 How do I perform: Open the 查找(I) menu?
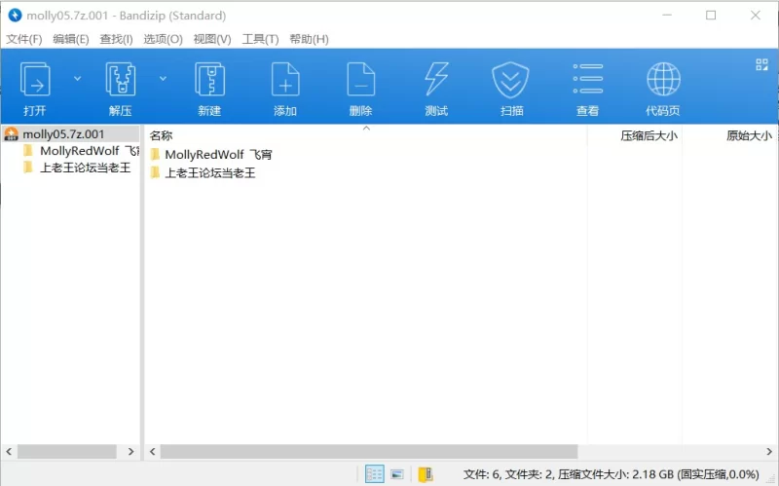tap(116, 39)
